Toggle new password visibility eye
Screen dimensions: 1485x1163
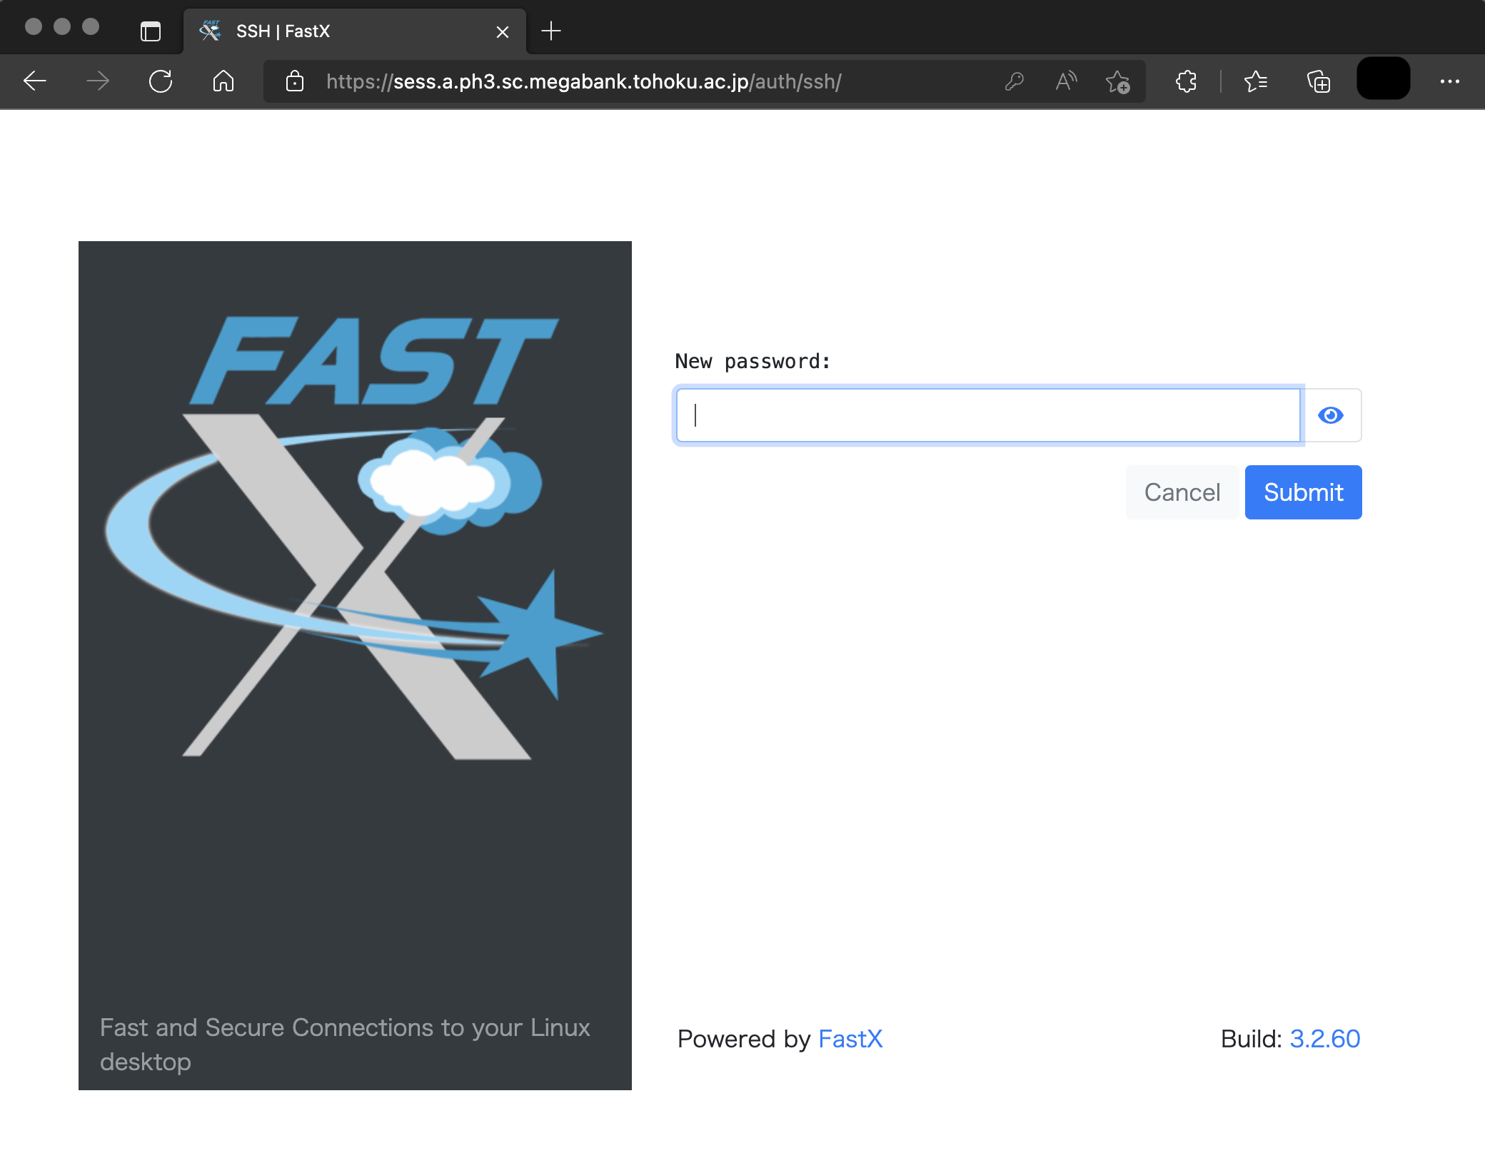click(x=1331, y=415)
